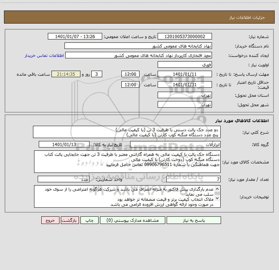Click استان محل تحویل field تهران

pyautogui.click(x=185, y=95)
